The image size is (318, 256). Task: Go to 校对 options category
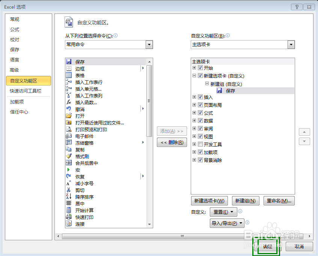[15, 40]
